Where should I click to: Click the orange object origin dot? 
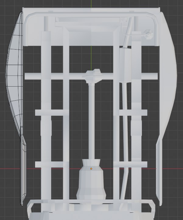(91, 168)
